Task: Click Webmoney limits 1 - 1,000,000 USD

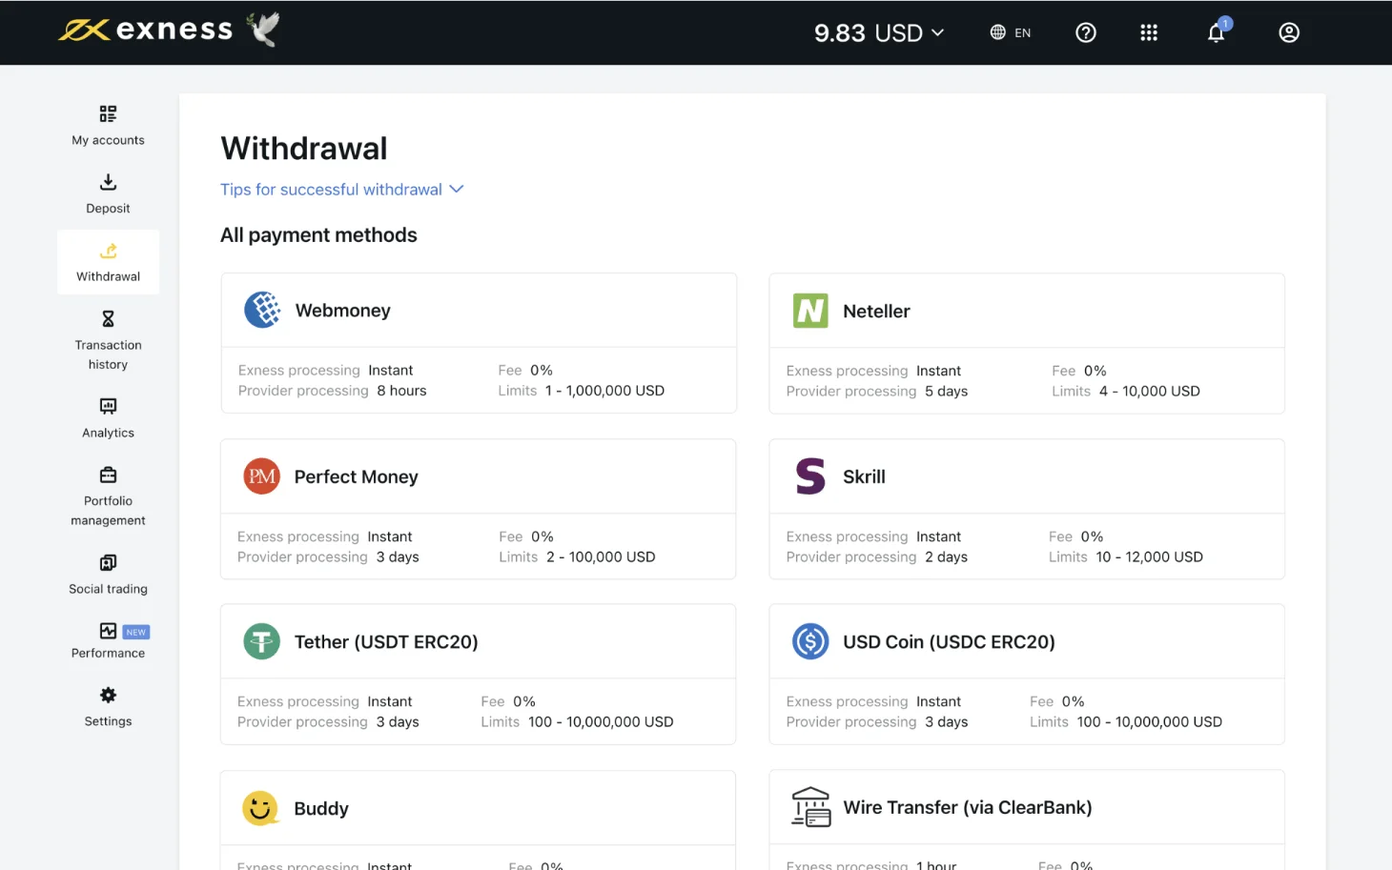Action: point(582,391)
